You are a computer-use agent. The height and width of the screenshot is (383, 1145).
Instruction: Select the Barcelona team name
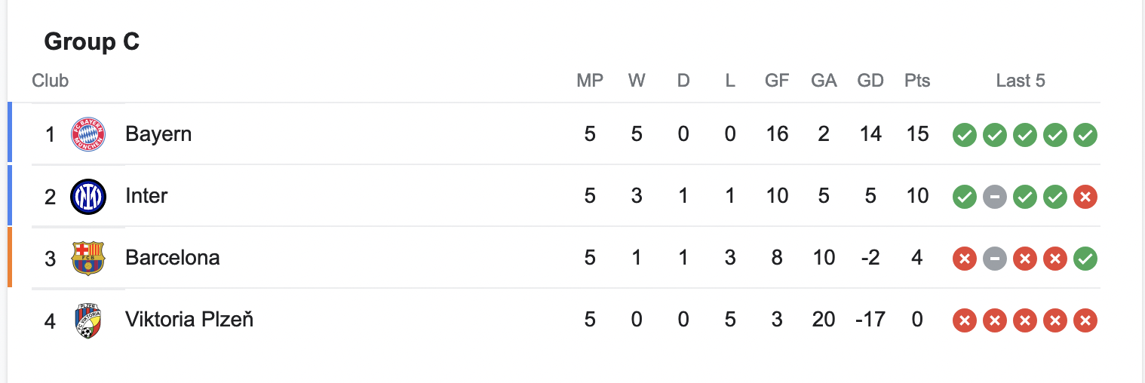click(x=173, y=258)
